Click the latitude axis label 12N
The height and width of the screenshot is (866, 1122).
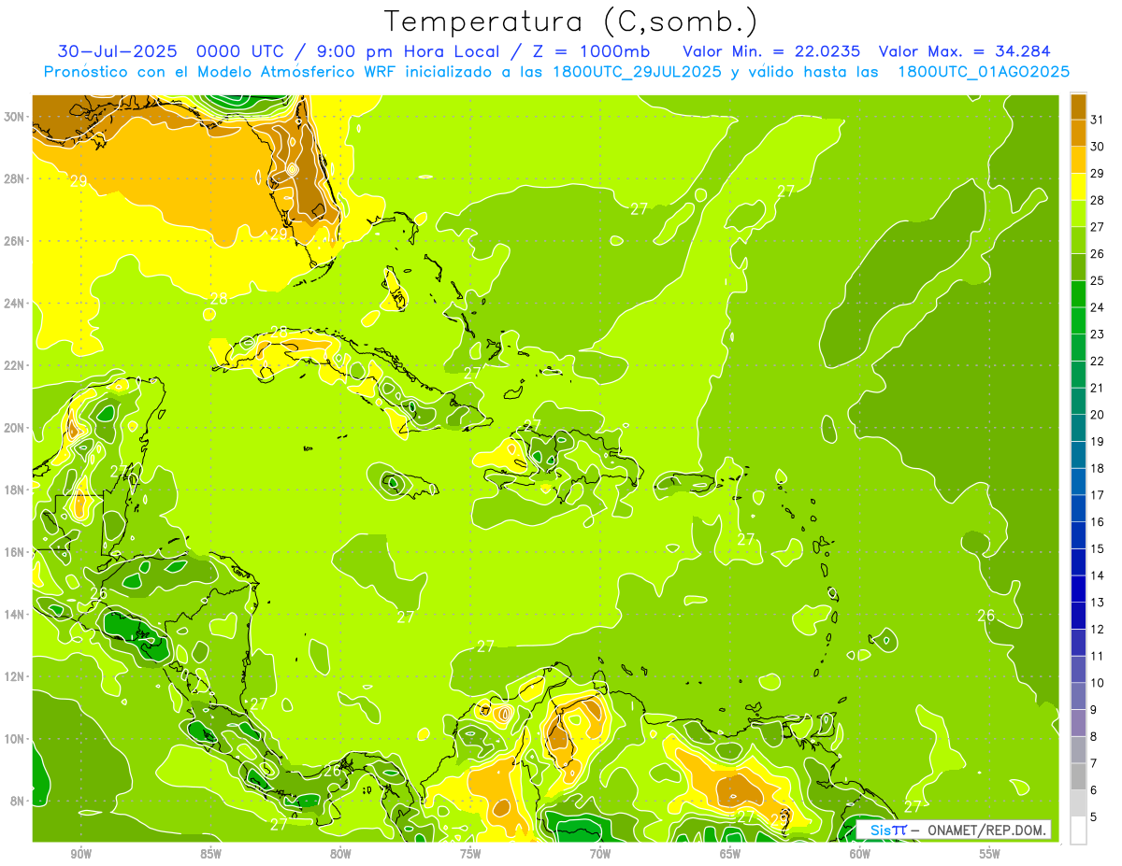pos(14,676)
